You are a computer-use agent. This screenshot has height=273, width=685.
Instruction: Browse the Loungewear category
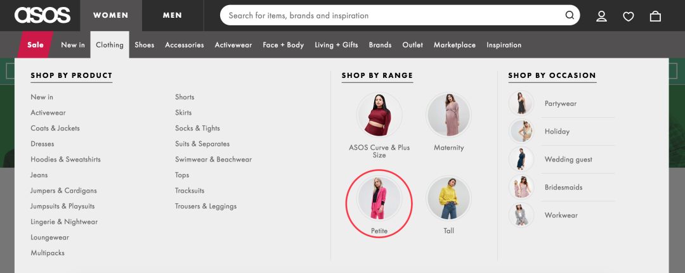[x=50, y=238]
